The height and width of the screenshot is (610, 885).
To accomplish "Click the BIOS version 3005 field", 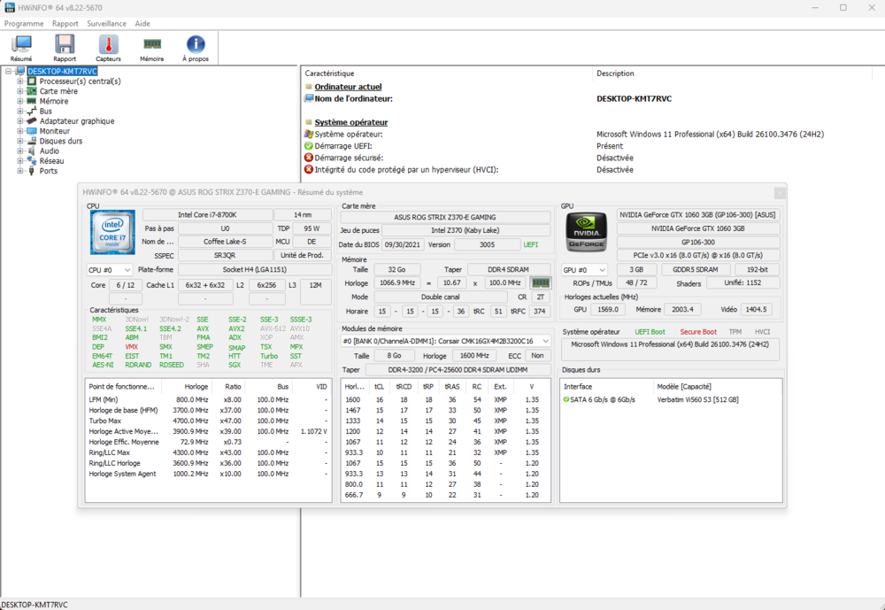I will pyautogui.click(x=487, y=244).
